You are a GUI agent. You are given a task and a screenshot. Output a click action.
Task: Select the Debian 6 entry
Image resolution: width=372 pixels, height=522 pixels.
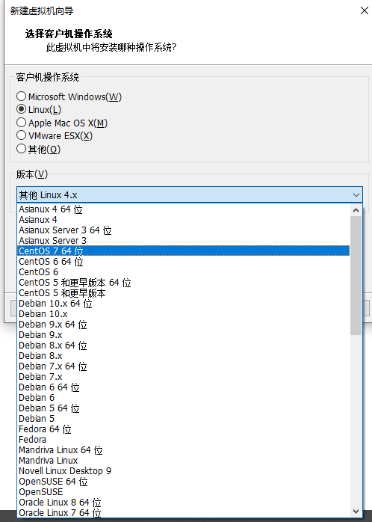(183, 398)
